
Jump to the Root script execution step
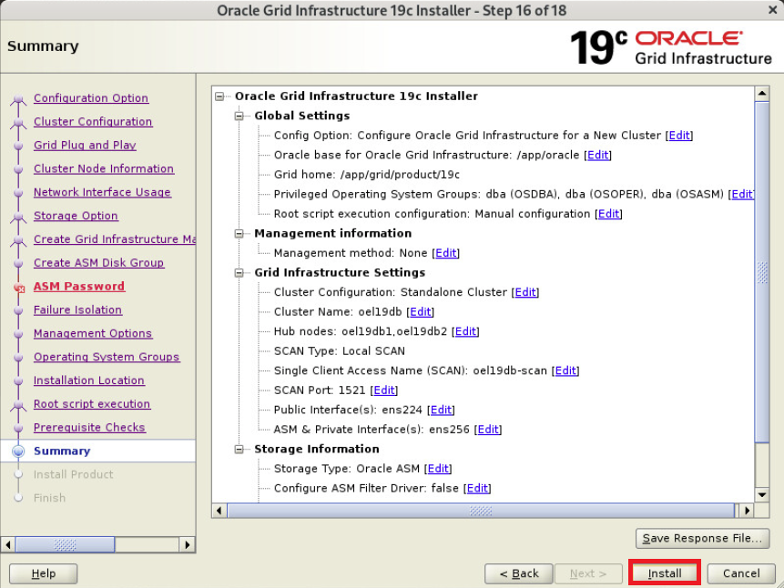coord(91,403)
